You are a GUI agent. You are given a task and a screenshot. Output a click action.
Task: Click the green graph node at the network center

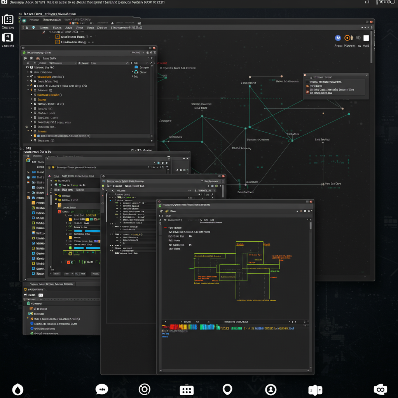(x=250, y=127)
